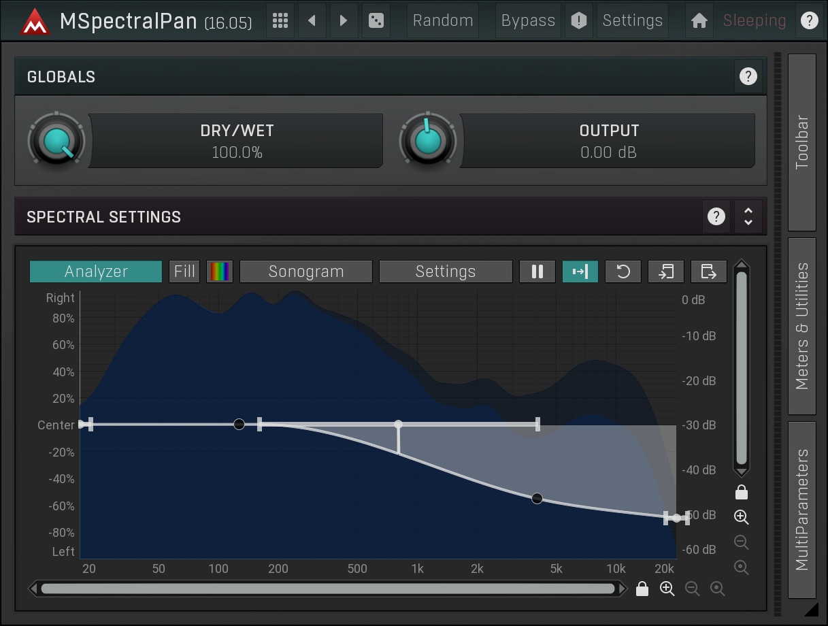Click the curve handle near 800 Hz

[x=398, y=424]
